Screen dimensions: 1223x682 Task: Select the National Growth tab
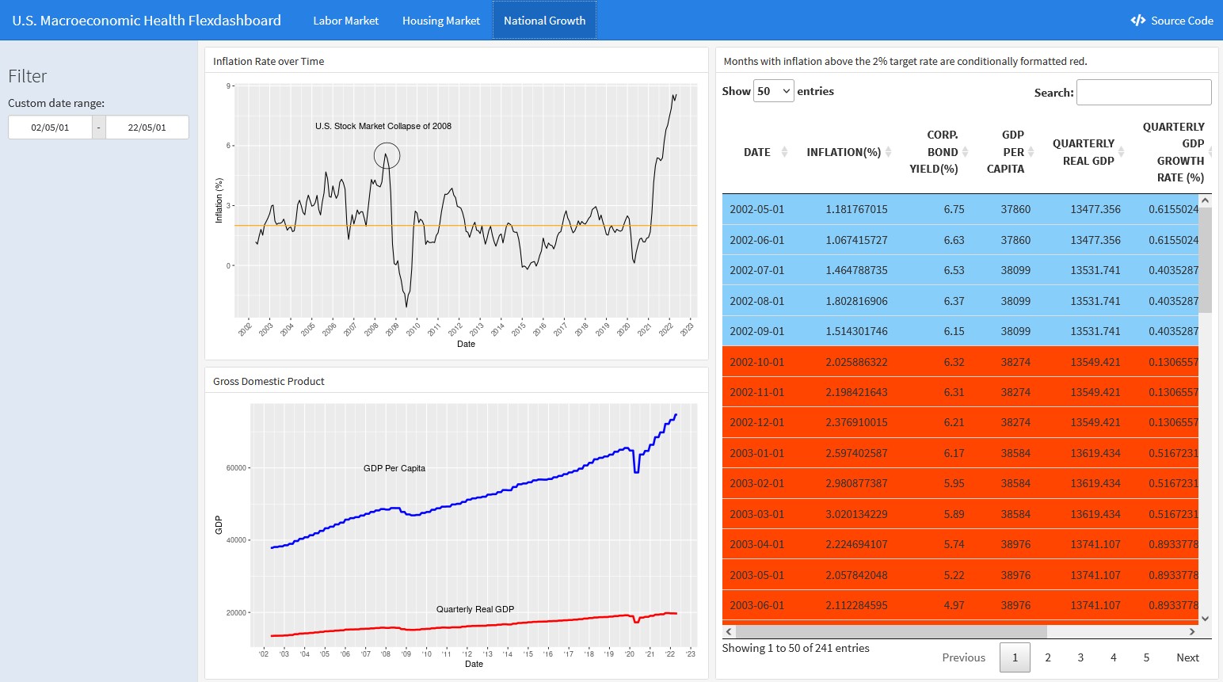click(544, 21)
